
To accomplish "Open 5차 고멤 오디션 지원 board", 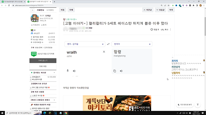I will pos(40,88).
